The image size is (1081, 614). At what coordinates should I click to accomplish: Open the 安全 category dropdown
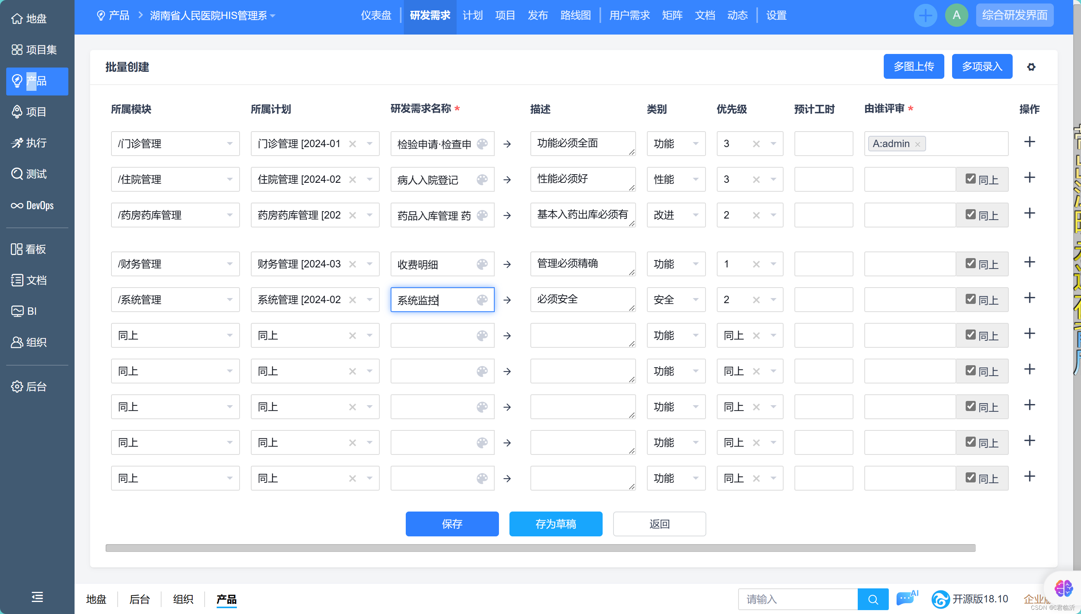click(x=695, y=300)
